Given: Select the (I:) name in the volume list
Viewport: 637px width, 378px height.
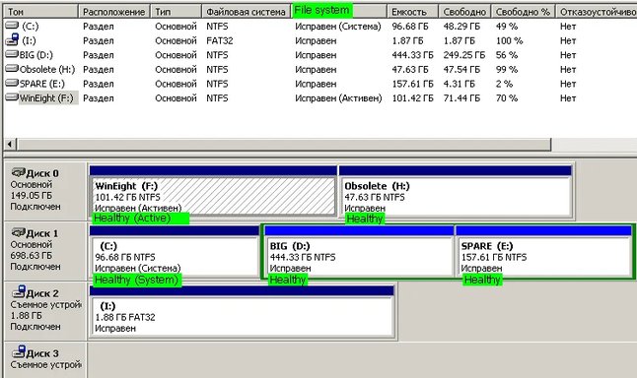Looking at the screenshot, I should [29, 40].
